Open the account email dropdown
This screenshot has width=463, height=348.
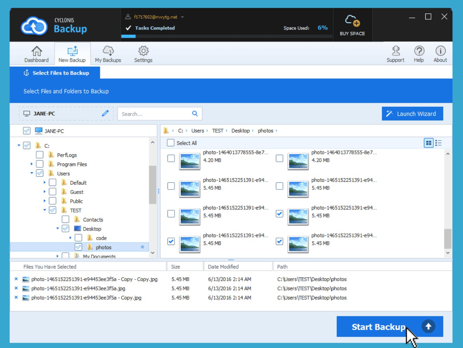point(182,17)
